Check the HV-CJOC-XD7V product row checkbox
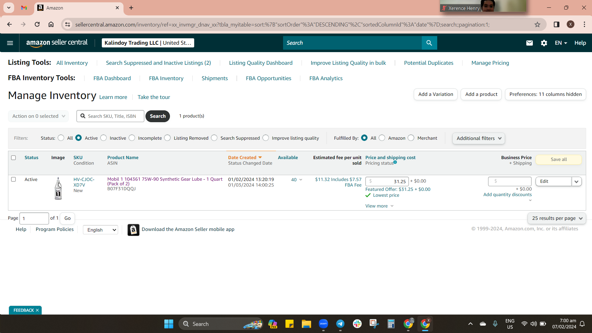This screenshot has width=592, height=333. coord(14,179)
